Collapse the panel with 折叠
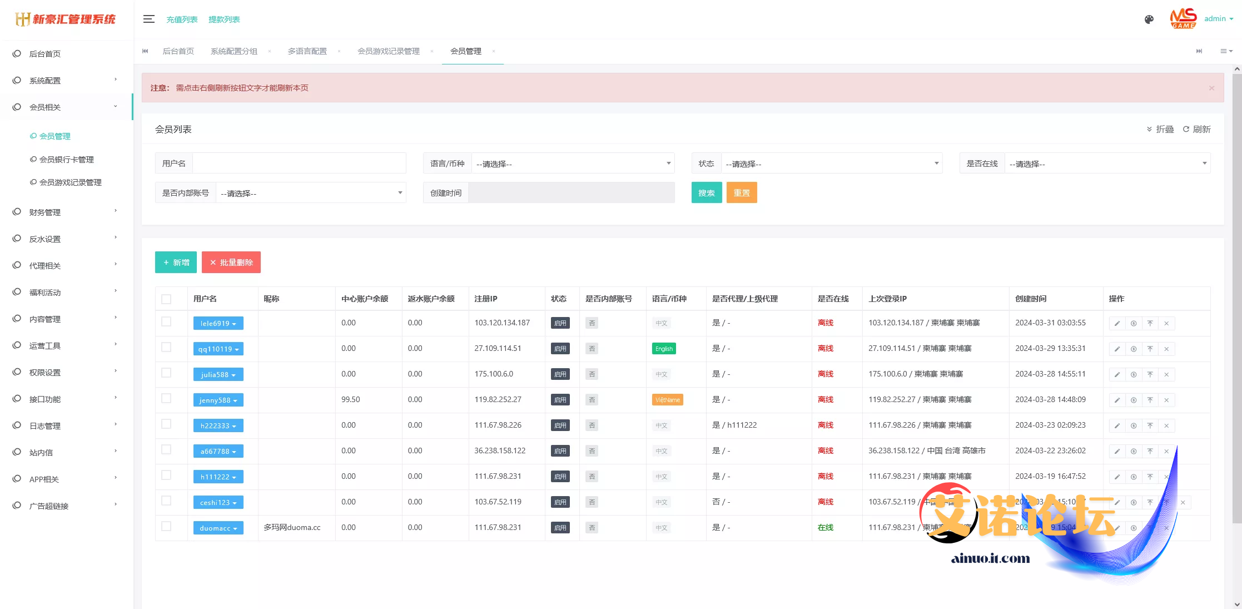Screen dimensions: 1242x609 coord(1160,130)
